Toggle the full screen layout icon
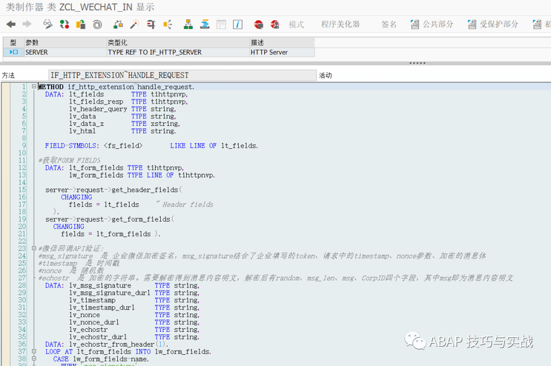551x366 pixels. 221,24
